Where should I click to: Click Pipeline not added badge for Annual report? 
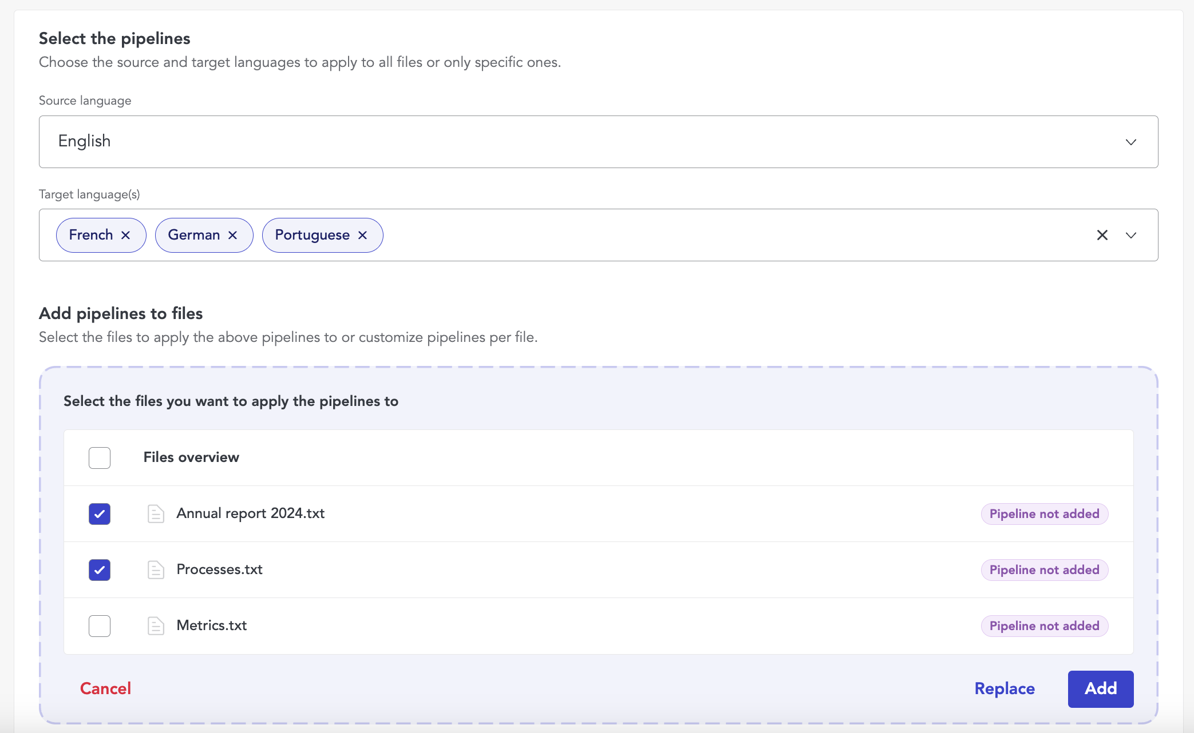[1045, 513]
